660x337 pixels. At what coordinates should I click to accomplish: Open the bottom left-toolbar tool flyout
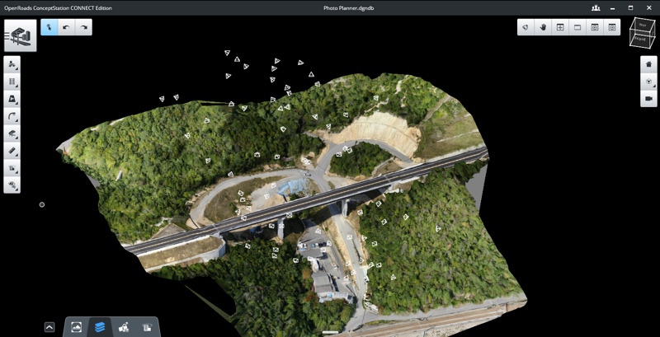(12, 185)
